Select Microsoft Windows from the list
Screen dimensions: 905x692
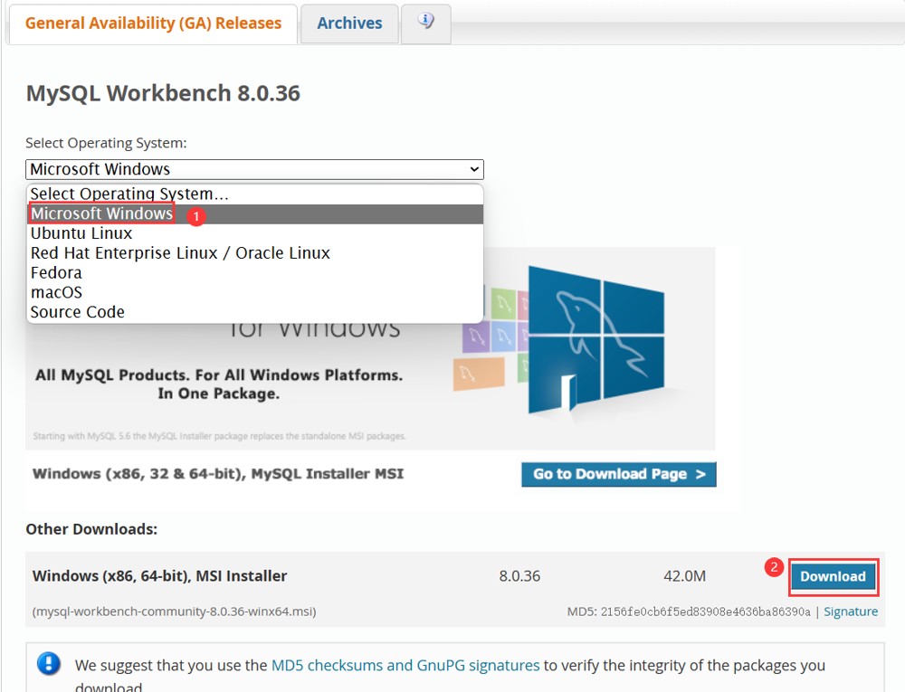point(254,214)
